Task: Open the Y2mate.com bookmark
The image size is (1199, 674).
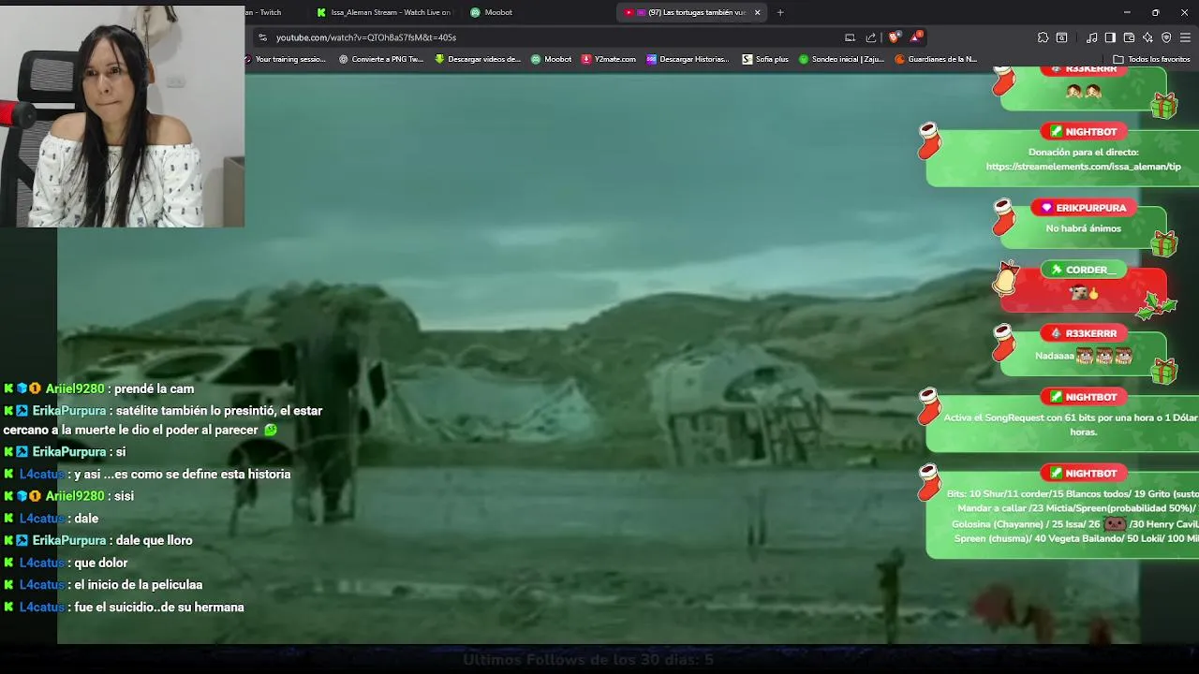Action: pos(609,59)
